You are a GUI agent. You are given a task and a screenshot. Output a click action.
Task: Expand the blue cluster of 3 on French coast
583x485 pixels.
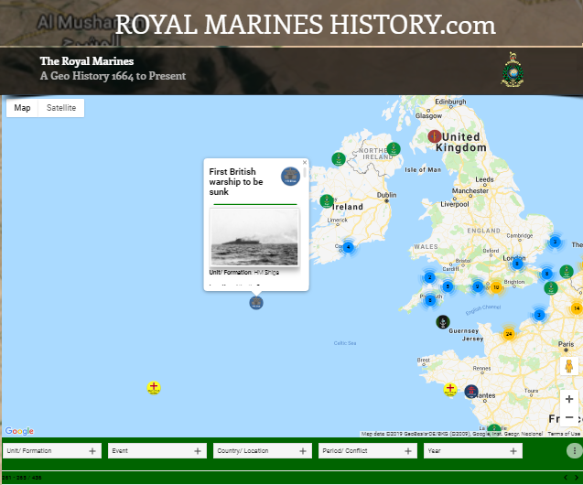[539, 316]
